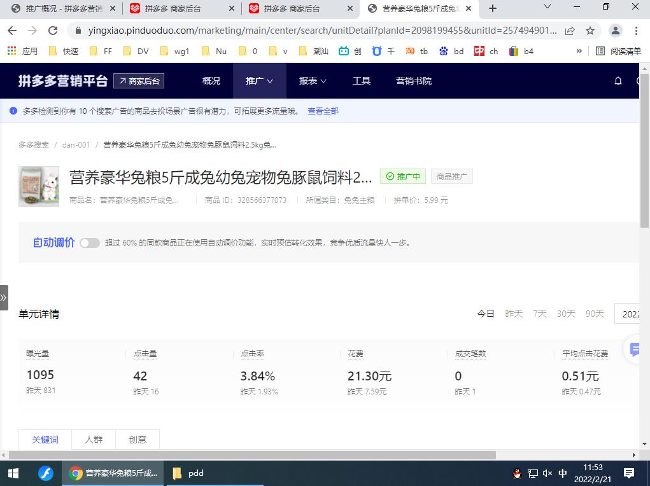Click the QQ penguin tray icon
The height and width of the screenshot is (486, 650).
pyautogui.click(x=518, y=473)
